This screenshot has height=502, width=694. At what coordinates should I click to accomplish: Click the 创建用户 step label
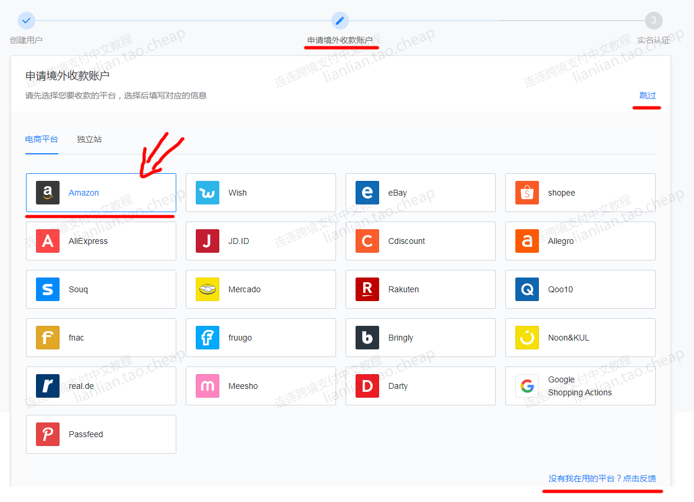tap(26, 40)
